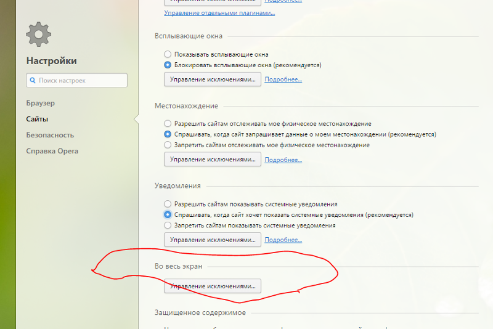
Task: Open the 'Браузер' settings section
Action: coord(41,103)
